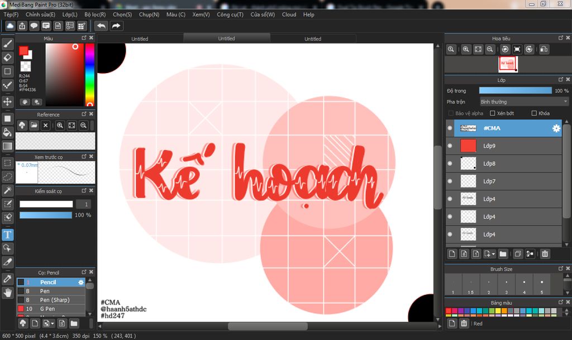This screenshot has width=572, height=340.
Task: Toggle visibility of the Lớp7 layer
Action: (450, 181)
